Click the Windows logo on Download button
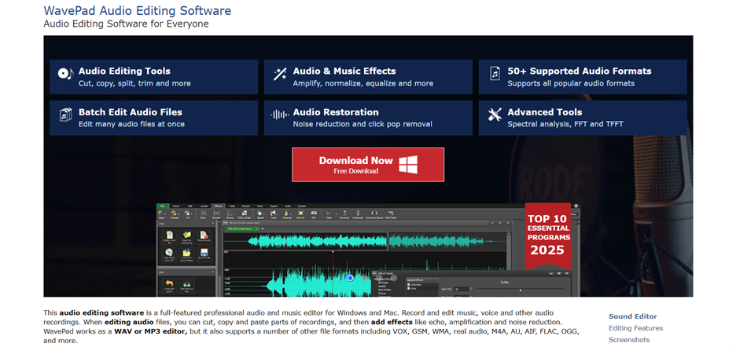This screenshot has width=736, height=347. [x=408, y=165]
